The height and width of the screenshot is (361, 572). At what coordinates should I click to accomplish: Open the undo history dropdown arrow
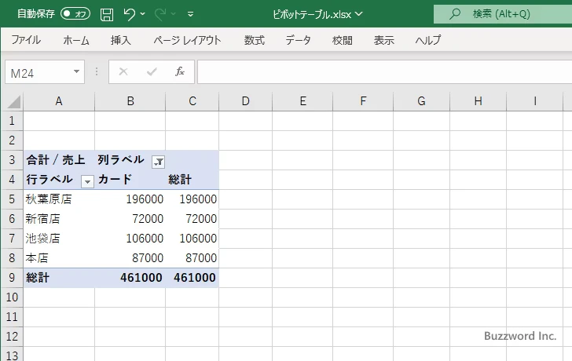[x=145, y=14]
